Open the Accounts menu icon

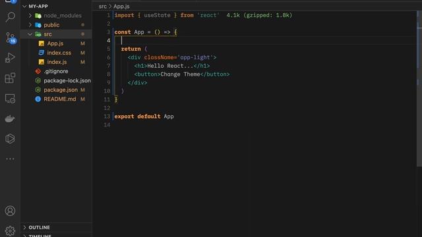[x=11, y=211]
